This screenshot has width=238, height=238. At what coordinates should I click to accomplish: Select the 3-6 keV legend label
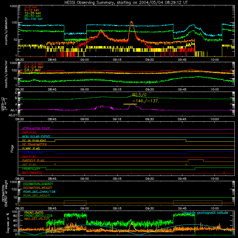pos(31,7)
